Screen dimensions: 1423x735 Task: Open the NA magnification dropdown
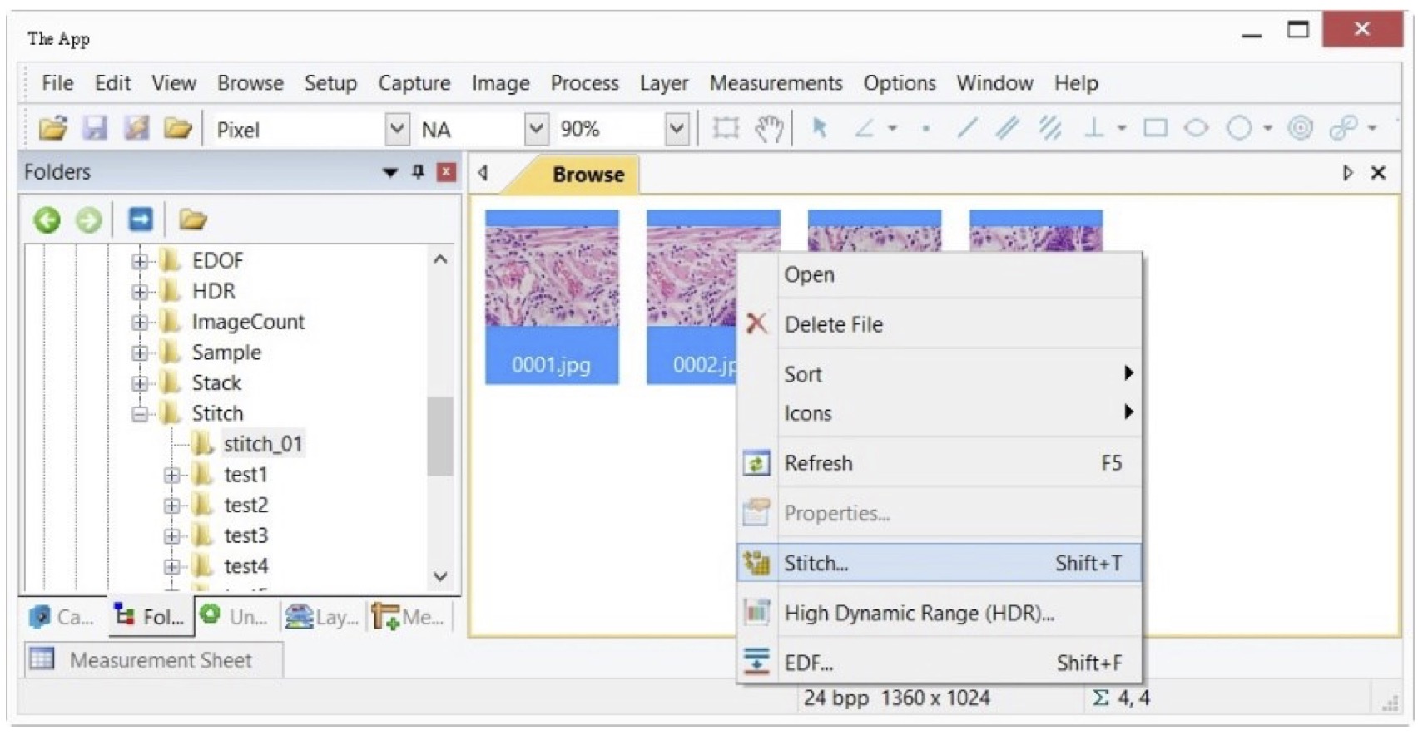coord(537,129)
